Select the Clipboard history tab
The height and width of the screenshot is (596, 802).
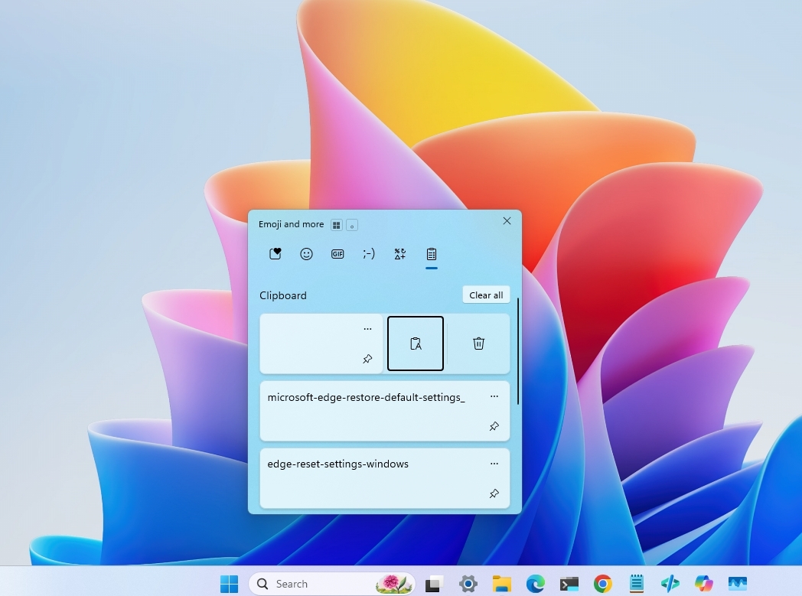431,253
